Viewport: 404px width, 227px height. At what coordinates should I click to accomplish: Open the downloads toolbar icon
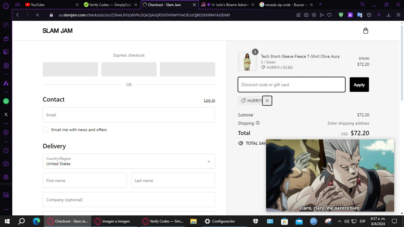(x=389, y=15)
